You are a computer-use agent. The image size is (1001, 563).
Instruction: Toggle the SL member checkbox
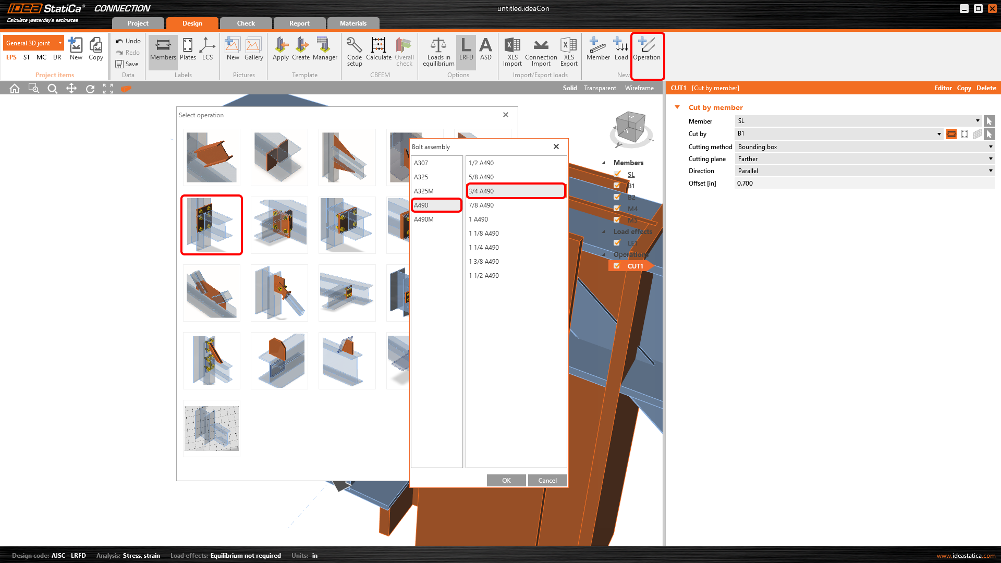[x=617, y=174]
